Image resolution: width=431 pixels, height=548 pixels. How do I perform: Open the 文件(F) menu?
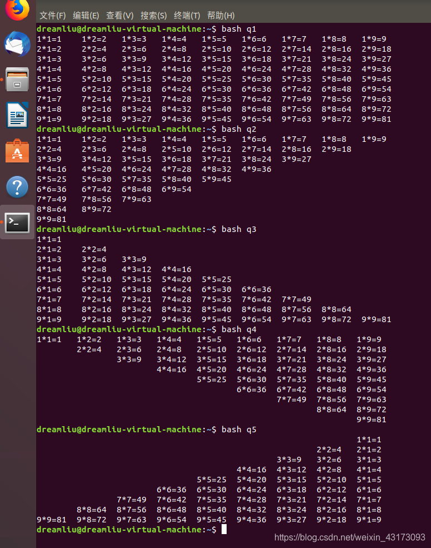point(52,16)
